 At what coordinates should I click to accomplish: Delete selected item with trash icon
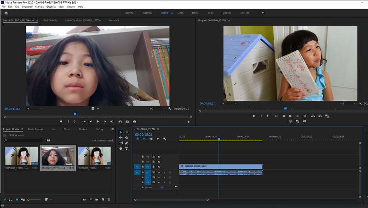tap(109, 200)
